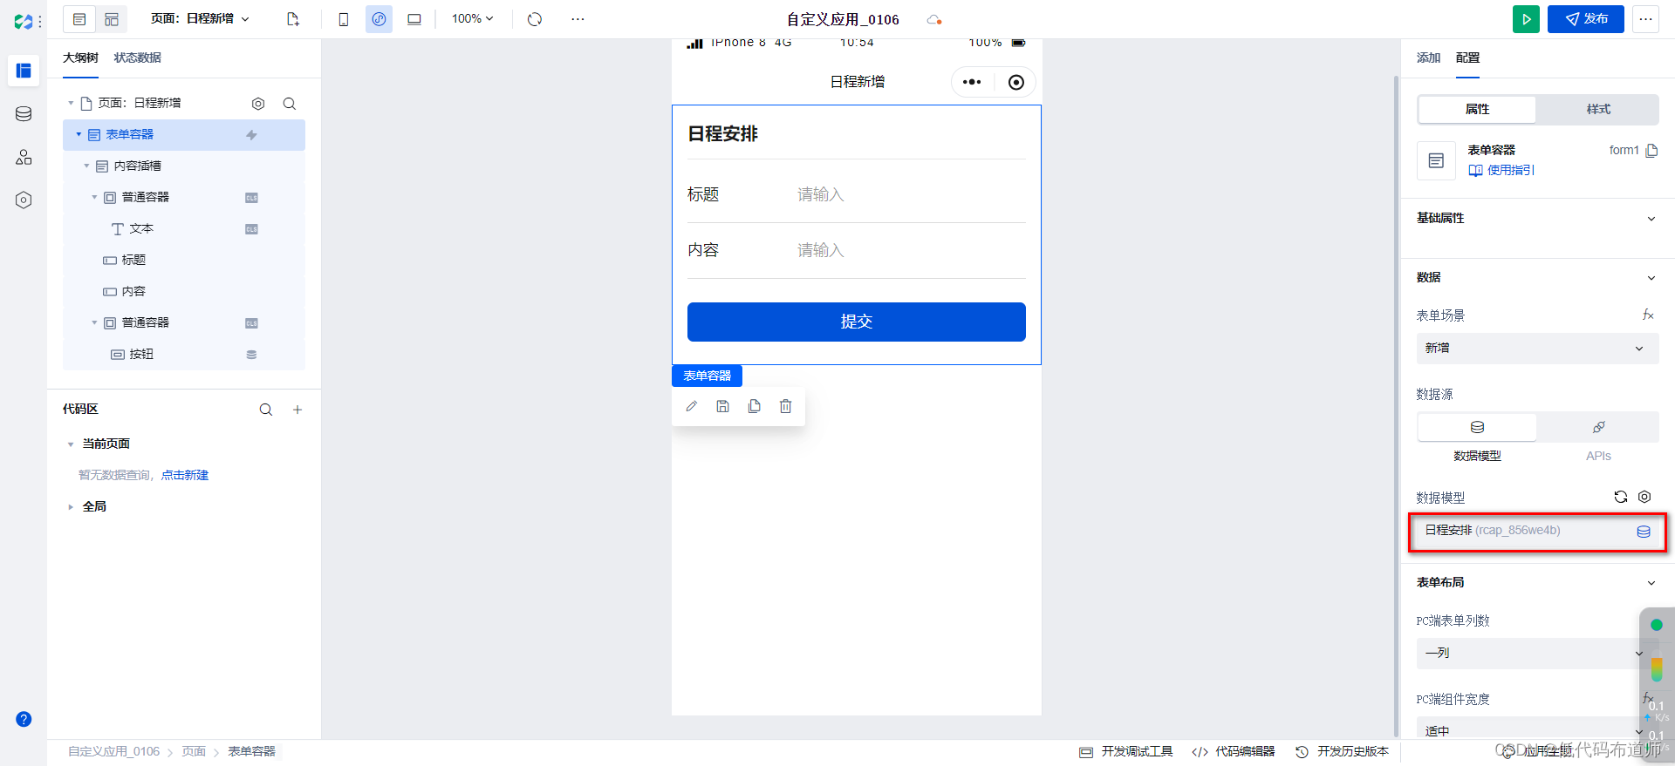This screenshot has width=1675, height=766.
Task: Click the page settings icon in outline tree
Action: point(258,104)
